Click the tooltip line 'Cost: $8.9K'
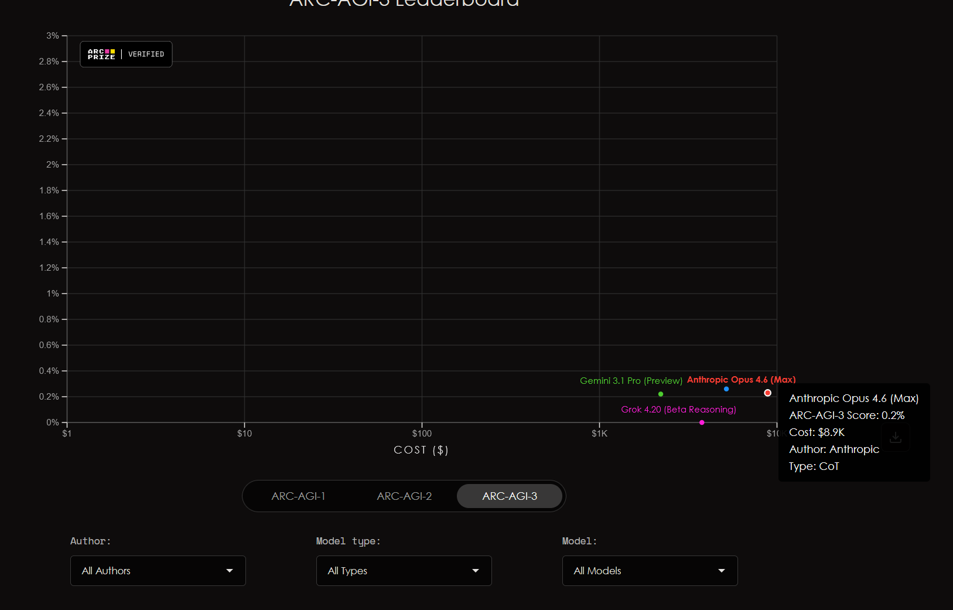The width and height of the screenshot is (953, 610). [817, 432]
